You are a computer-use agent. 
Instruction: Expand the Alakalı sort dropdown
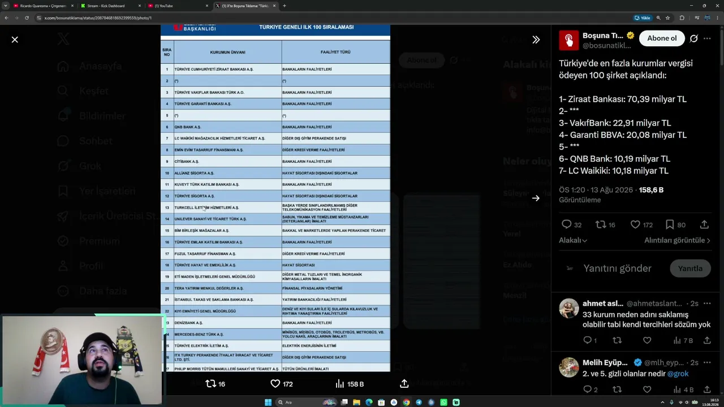(573, 240)
